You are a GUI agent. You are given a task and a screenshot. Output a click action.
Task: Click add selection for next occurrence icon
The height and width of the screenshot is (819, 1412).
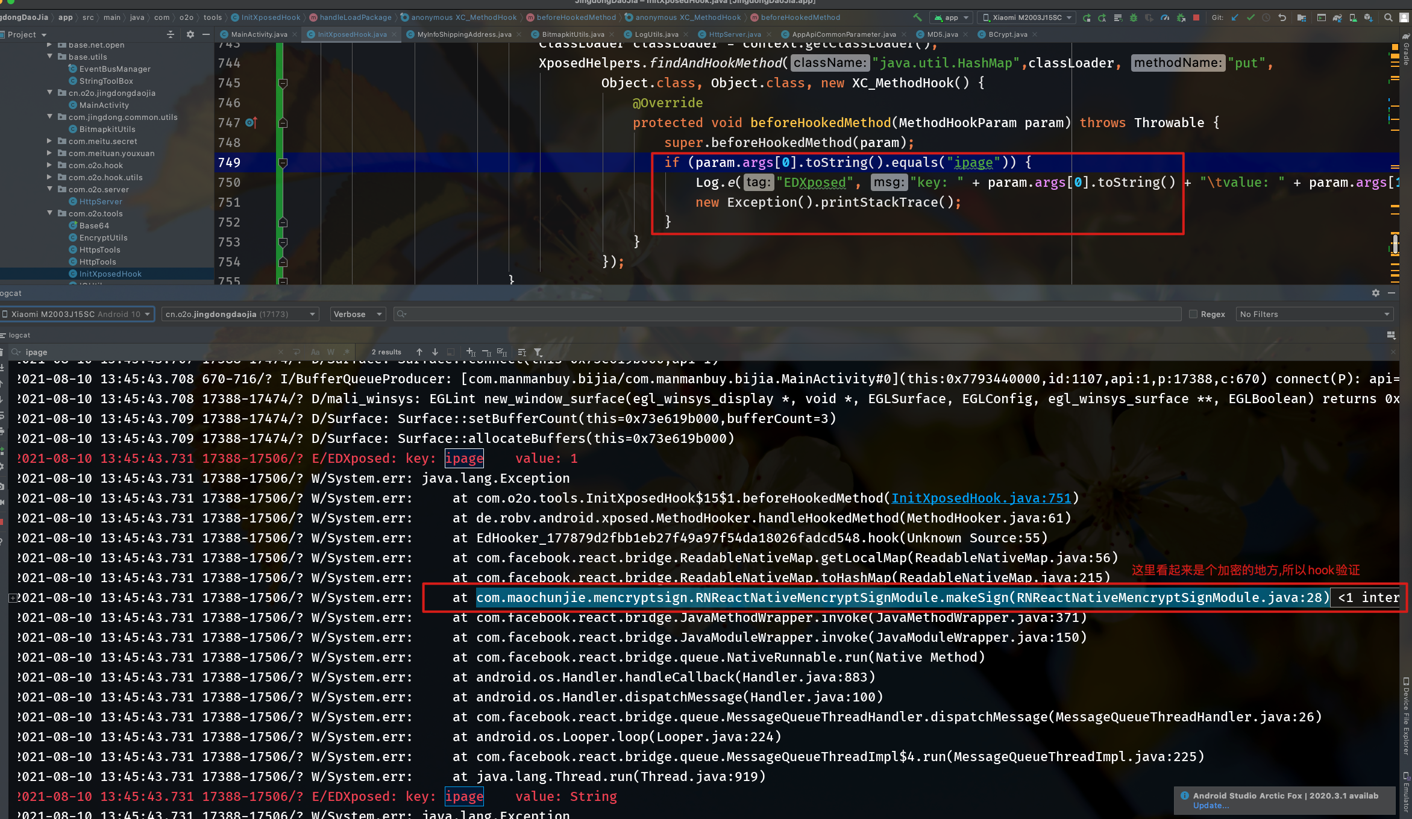pos(471,352)
